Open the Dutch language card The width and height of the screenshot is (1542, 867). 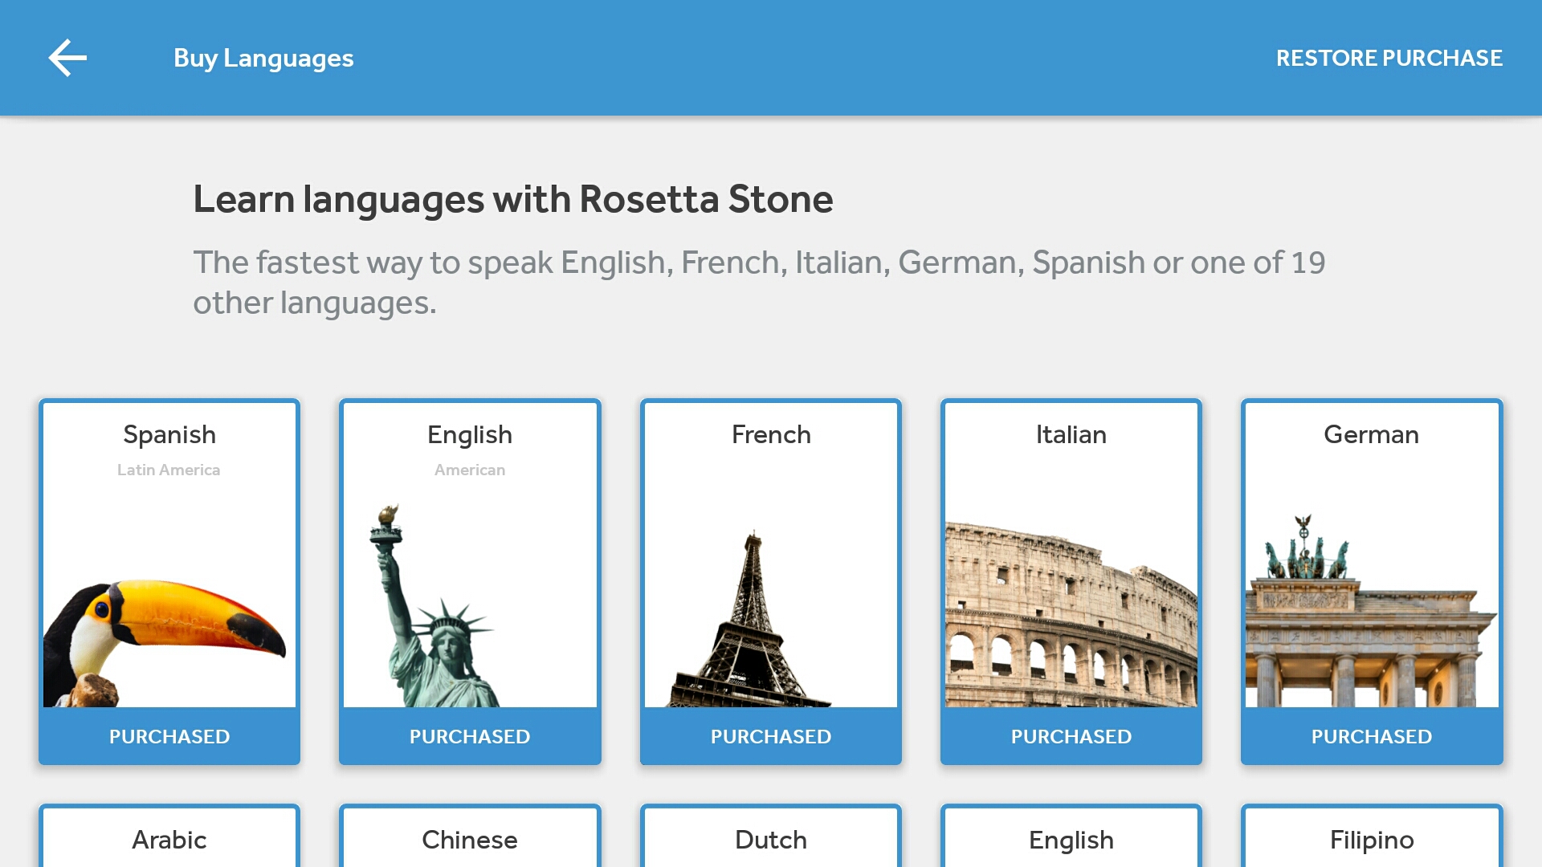[x=770, y=840]
